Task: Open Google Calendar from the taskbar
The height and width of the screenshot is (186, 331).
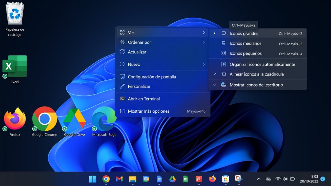Action: point(146,179)
